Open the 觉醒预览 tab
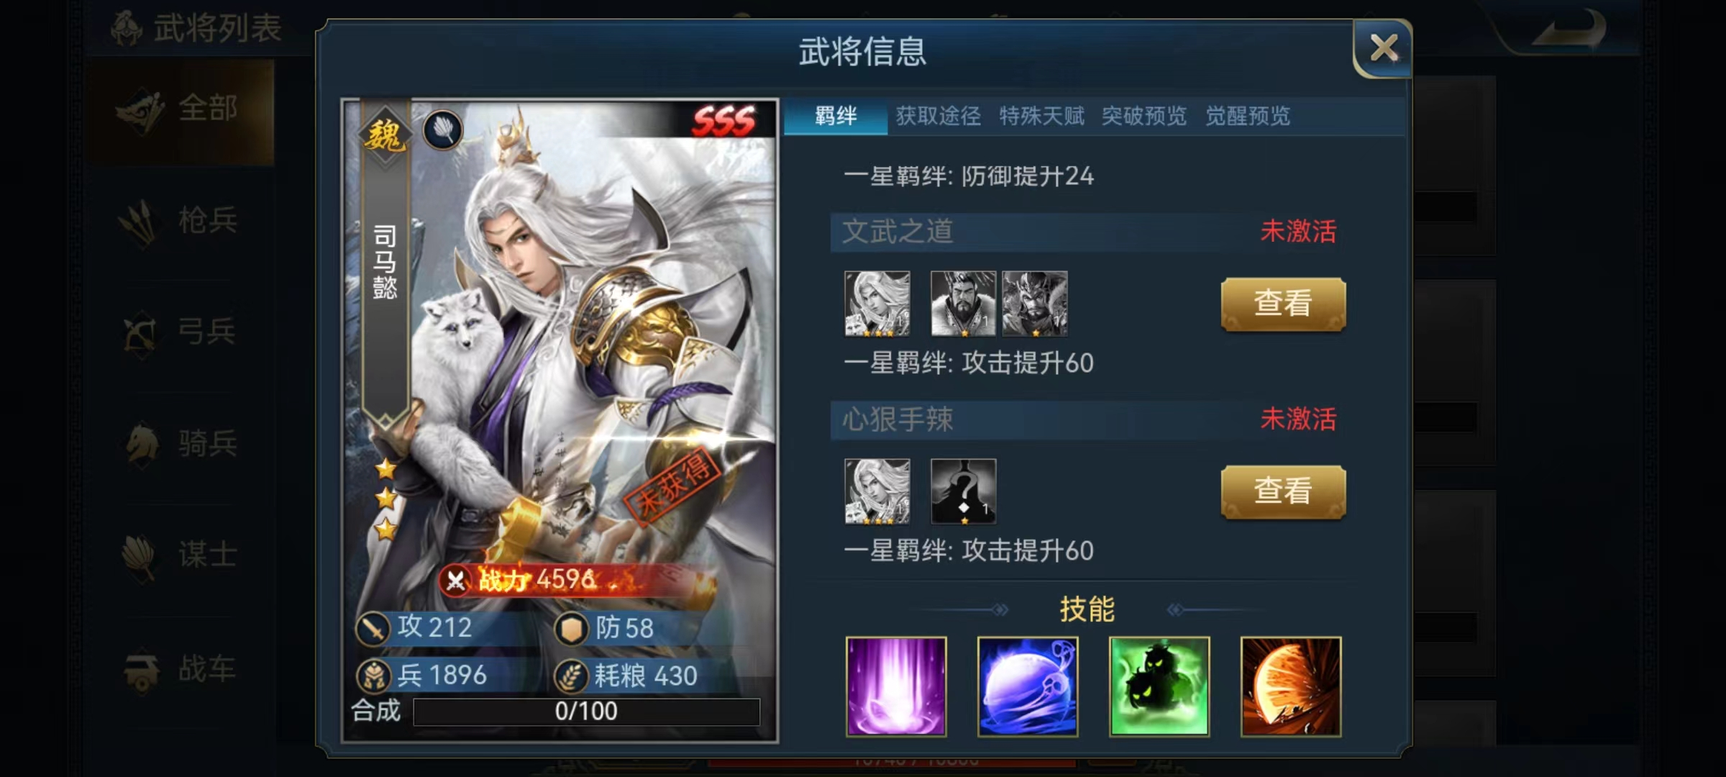This screenshot has width=1726, height=777. pos(1248,116)
